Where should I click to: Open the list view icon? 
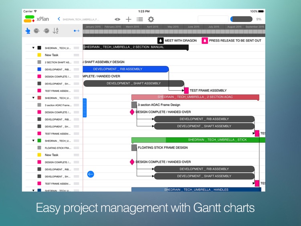(140, 19)
